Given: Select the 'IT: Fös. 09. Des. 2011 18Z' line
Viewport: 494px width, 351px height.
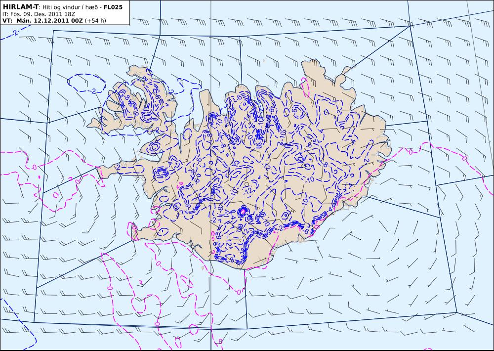Looking at the screenshot, I should click(x=38, y=14).
